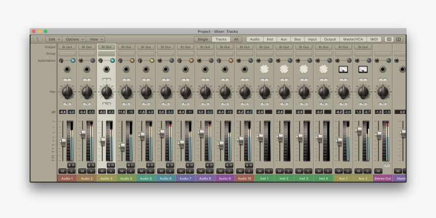Click the wide channel strips view icon
Screen dimensions: 436x218
click(x=398, y=39)
